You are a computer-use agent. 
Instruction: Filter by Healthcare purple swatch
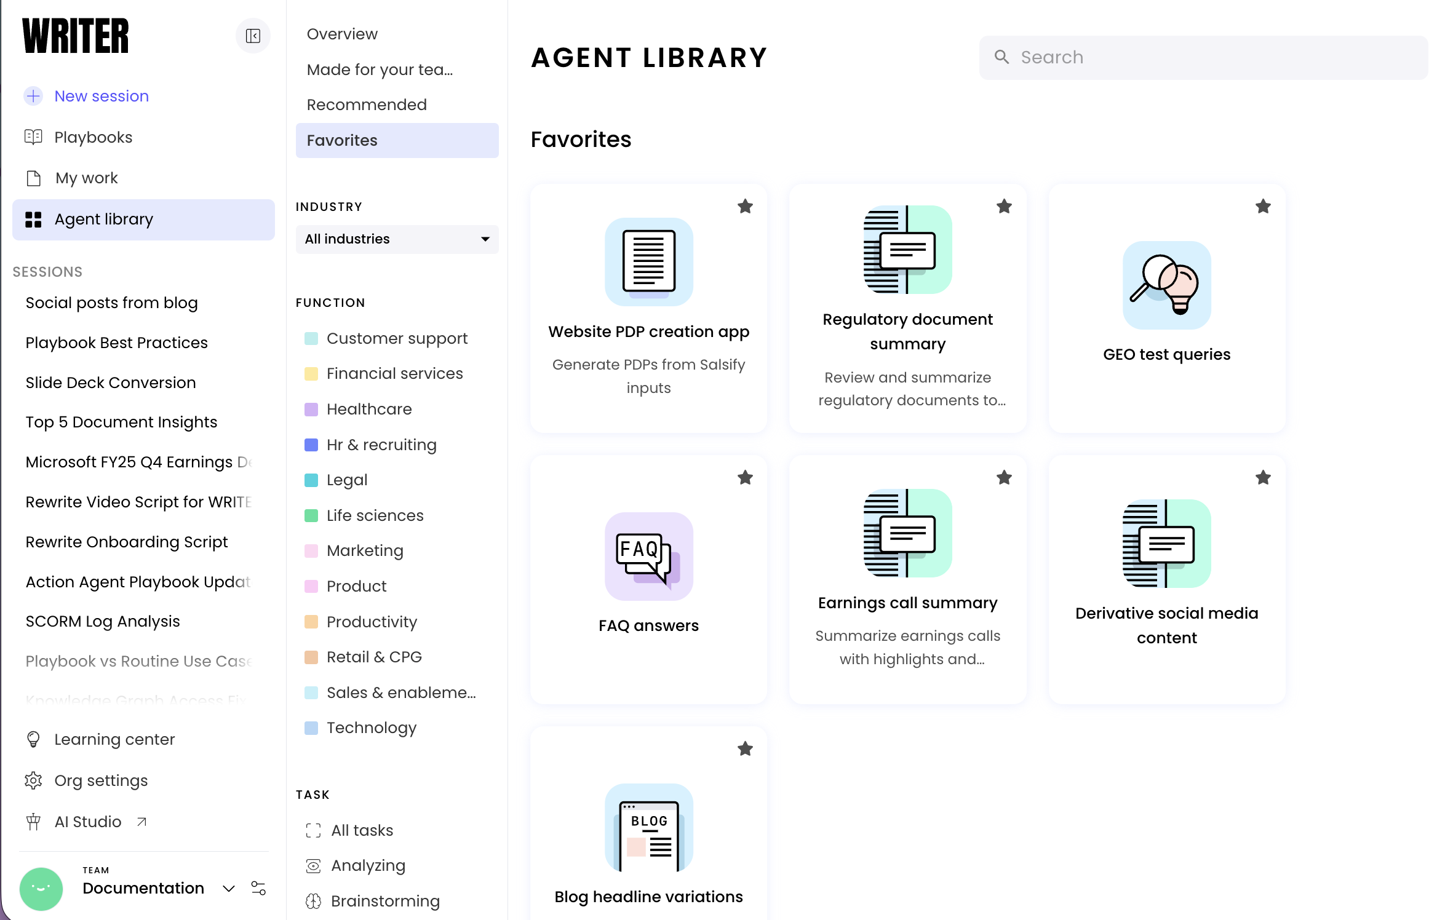[311, 410]
